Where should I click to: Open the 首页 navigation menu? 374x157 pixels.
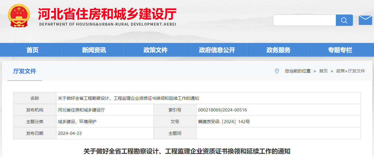(x=32, y=50)
